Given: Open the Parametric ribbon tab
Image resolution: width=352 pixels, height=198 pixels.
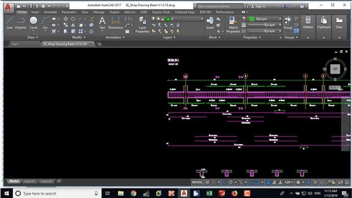Looking at the screenshot, I should pos(69,12).
